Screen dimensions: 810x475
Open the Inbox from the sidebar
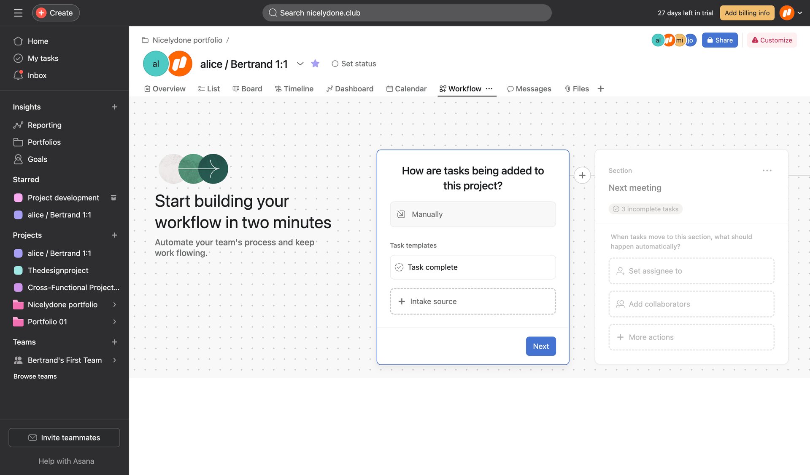point(37,75)
